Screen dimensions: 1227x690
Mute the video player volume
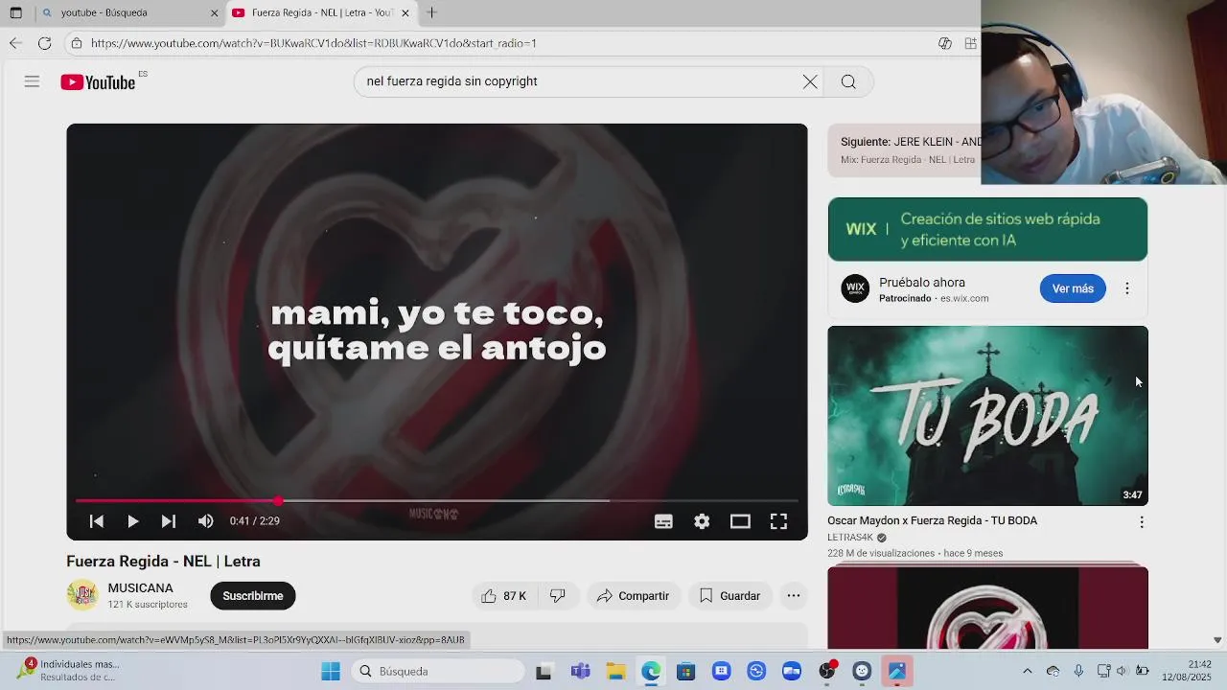click(205, 520)
